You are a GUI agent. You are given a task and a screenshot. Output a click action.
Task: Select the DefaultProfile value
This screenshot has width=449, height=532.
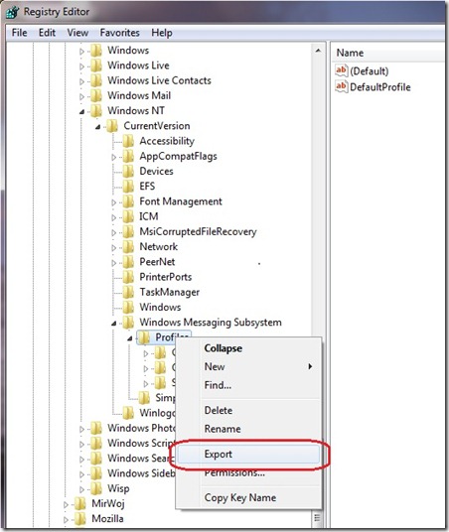[380, 87]
